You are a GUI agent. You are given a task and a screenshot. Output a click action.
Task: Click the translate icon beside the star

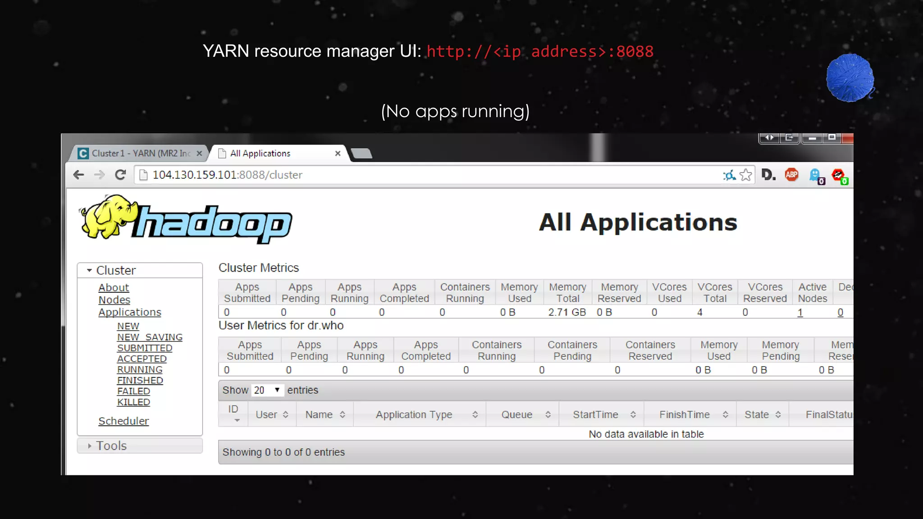(x=729, y=175)
